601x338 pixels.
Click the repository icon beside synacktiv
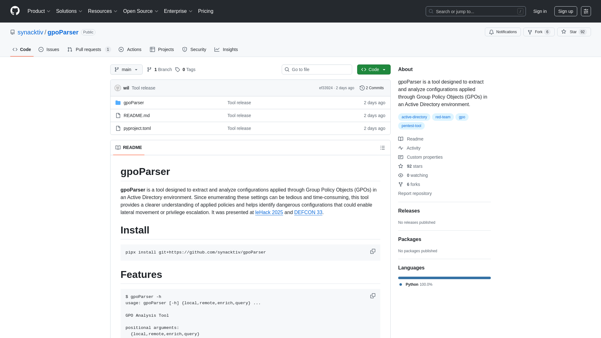click(13, 32)
